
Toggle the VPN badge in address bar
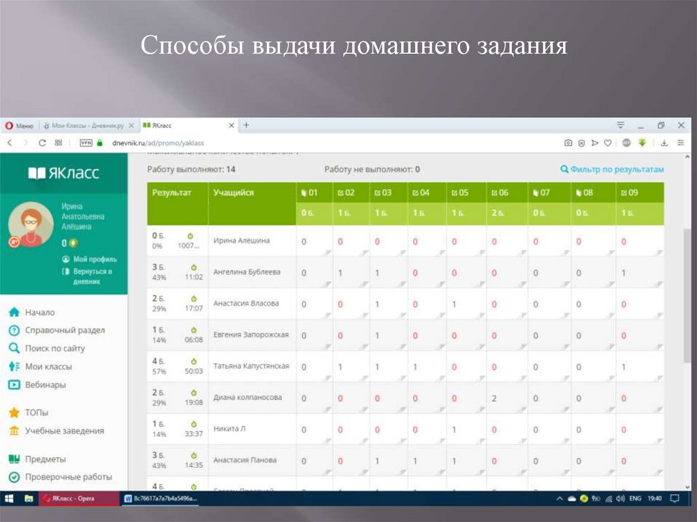click(86, 143)
